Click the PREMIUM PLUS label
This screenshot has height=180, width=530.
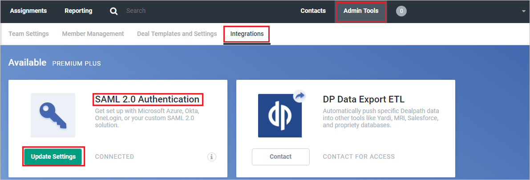tap(77, 63)
